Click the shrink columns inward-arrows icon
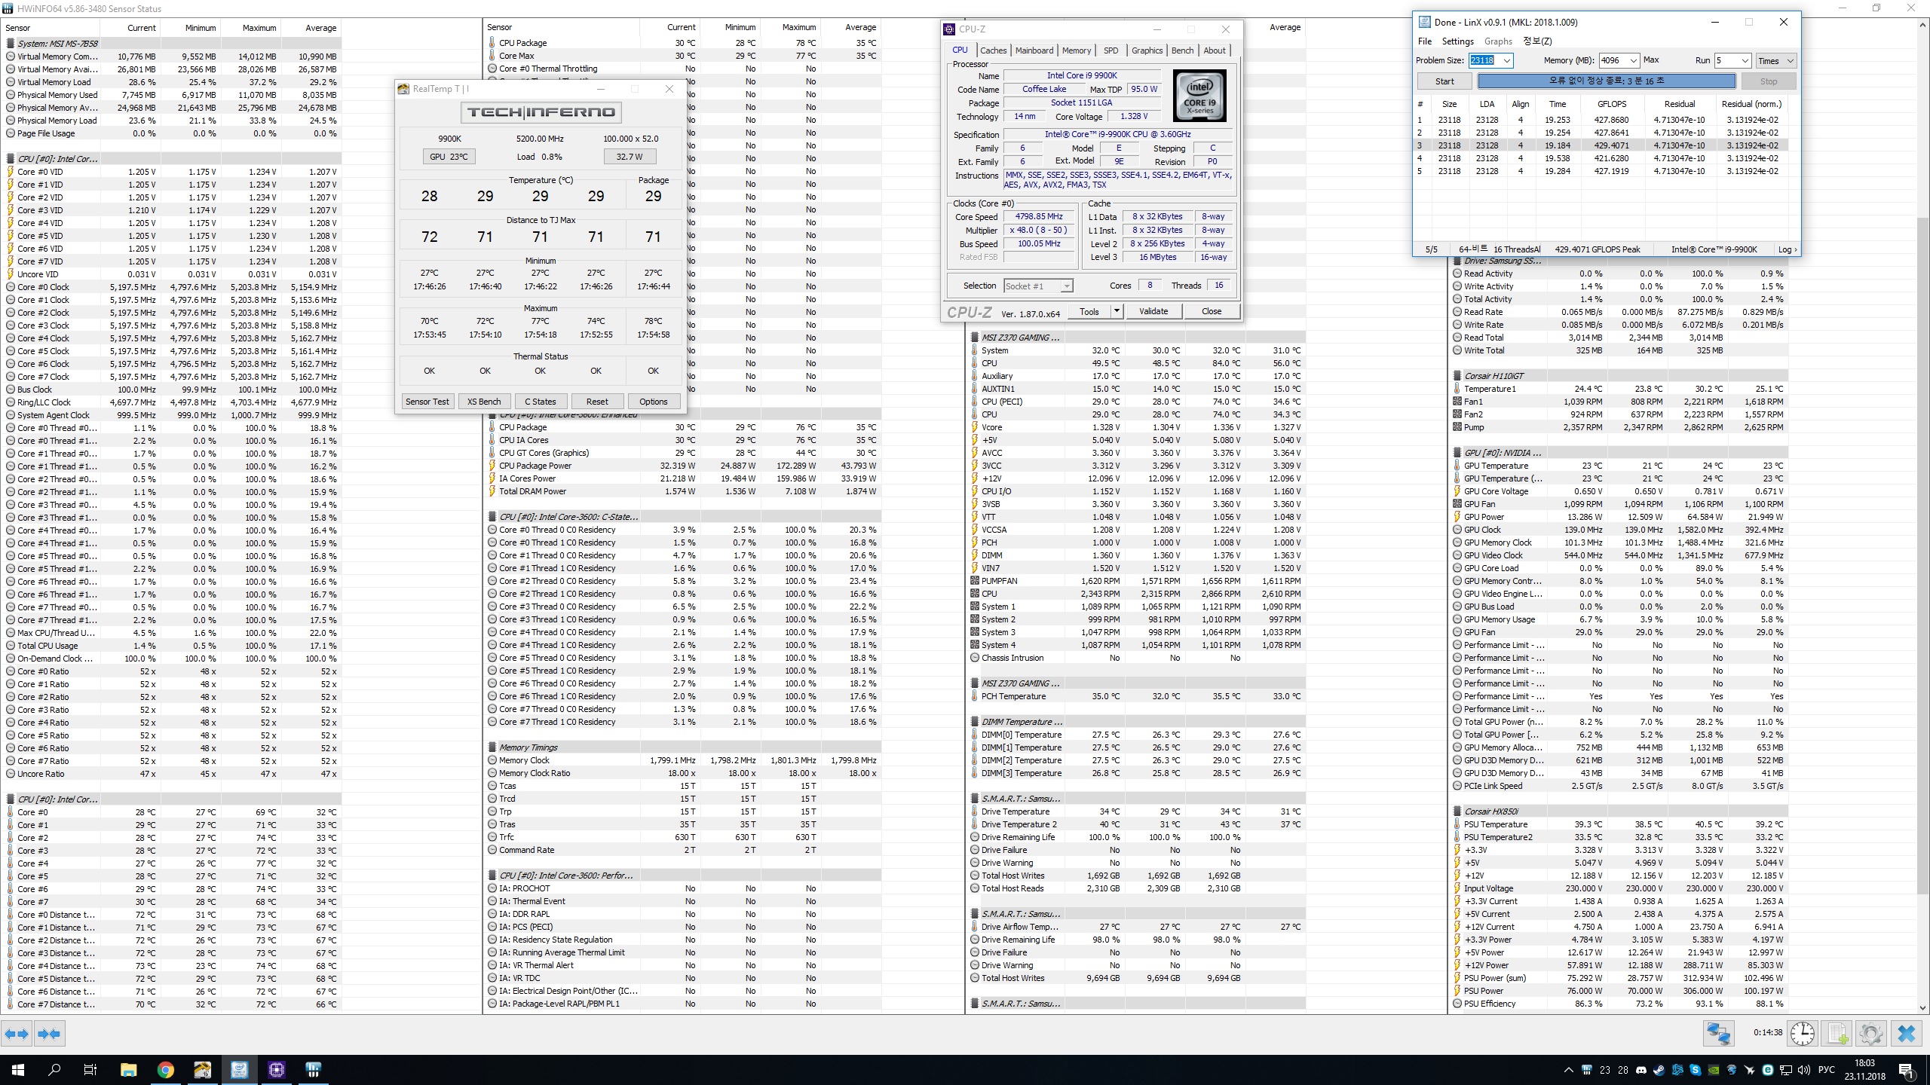The image size is (1930, 1085). (49, 1034)
